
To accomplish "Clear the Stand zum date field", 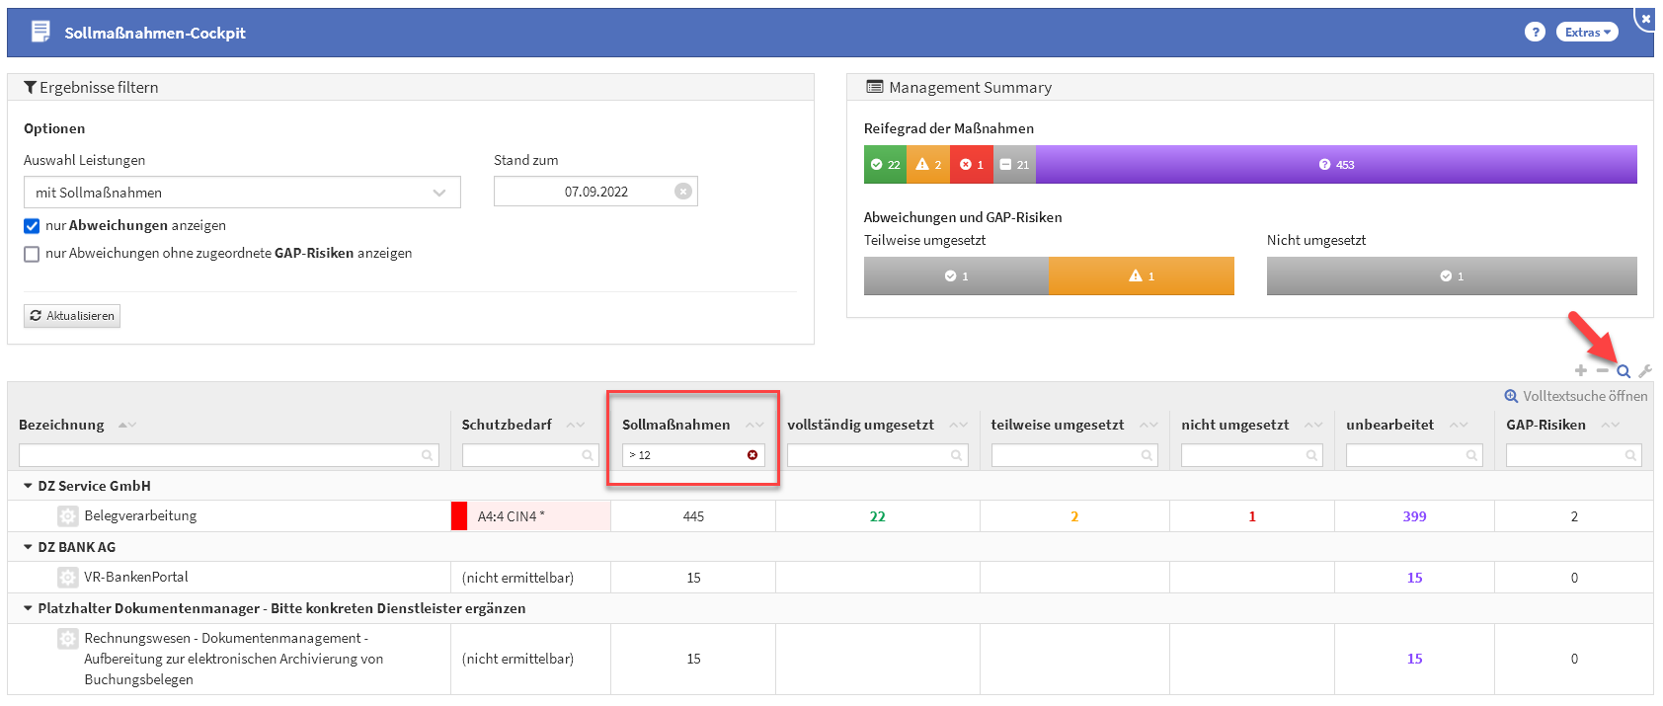I will click(x=682, y=192).
